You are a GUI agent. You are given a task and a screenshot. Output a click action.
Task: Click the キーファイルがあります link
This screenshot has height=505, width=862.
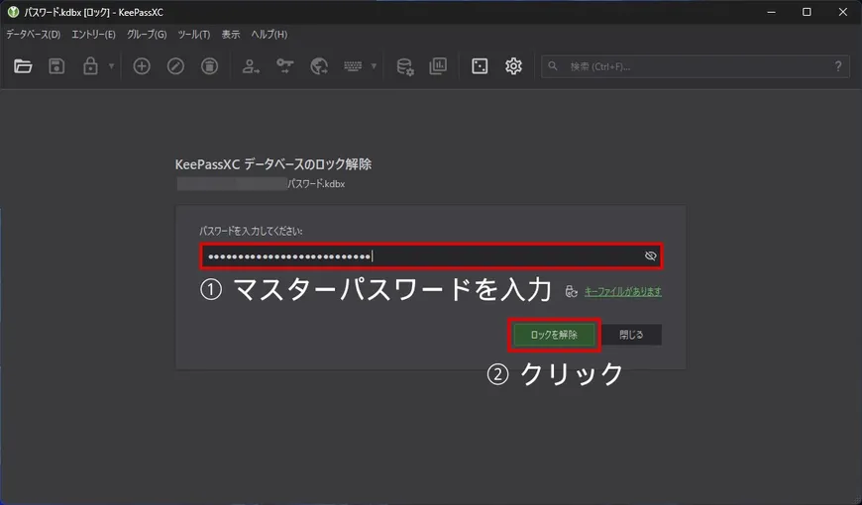(x=622, y=292)
